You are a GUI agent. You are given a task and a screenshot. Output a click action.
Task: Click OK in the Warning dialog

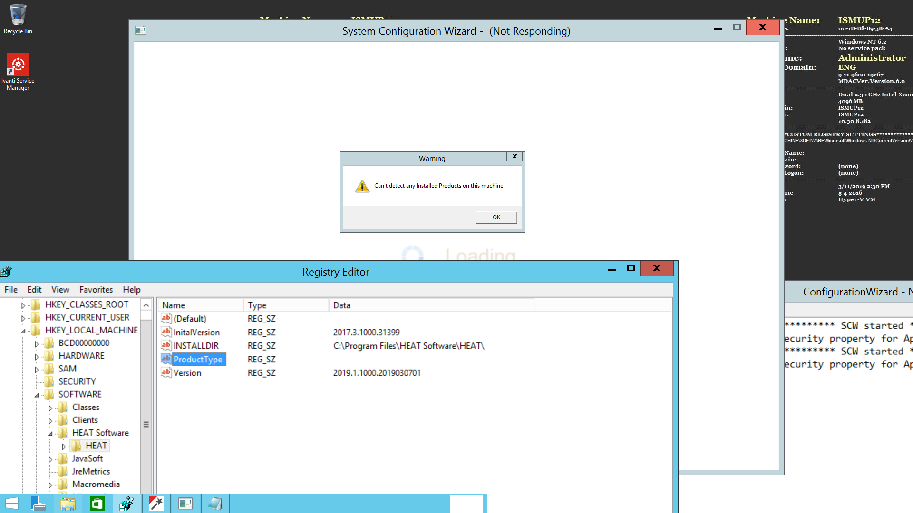pos(496,218)
